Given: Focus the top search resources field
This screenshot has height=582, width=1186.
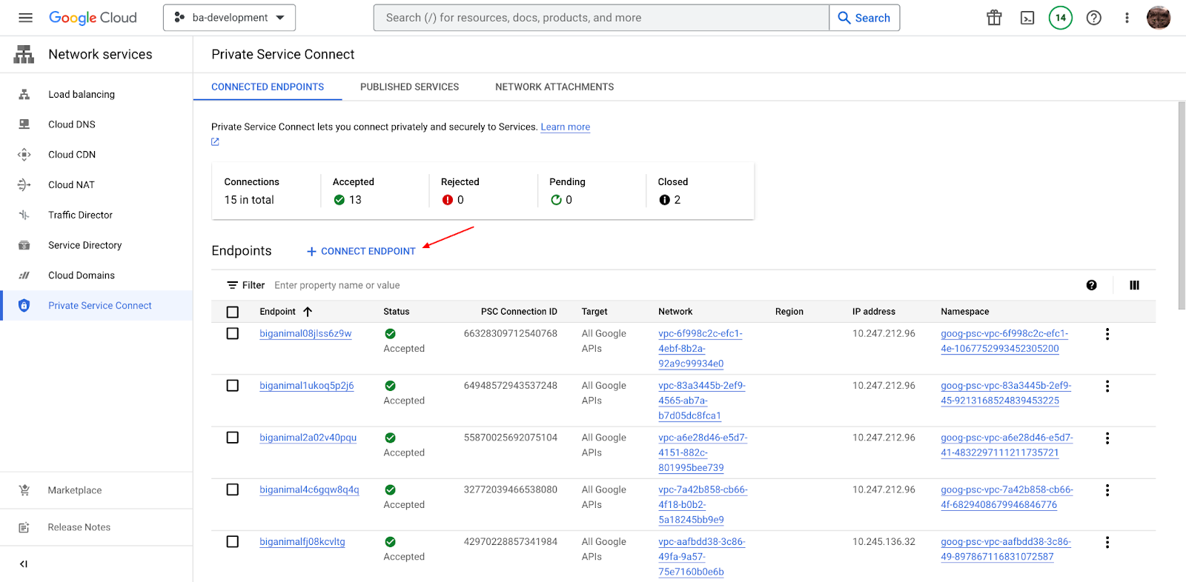Looking at the screenshot, I should pos(601,18).
